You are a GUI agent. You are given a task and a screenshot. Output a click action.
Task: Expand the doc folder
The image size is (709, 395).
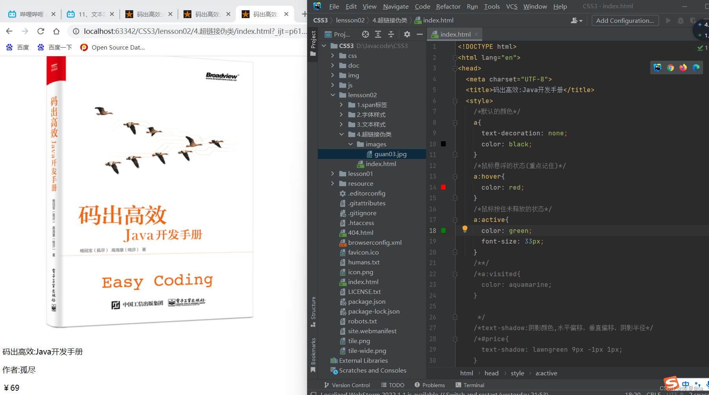tap(332, 65)
